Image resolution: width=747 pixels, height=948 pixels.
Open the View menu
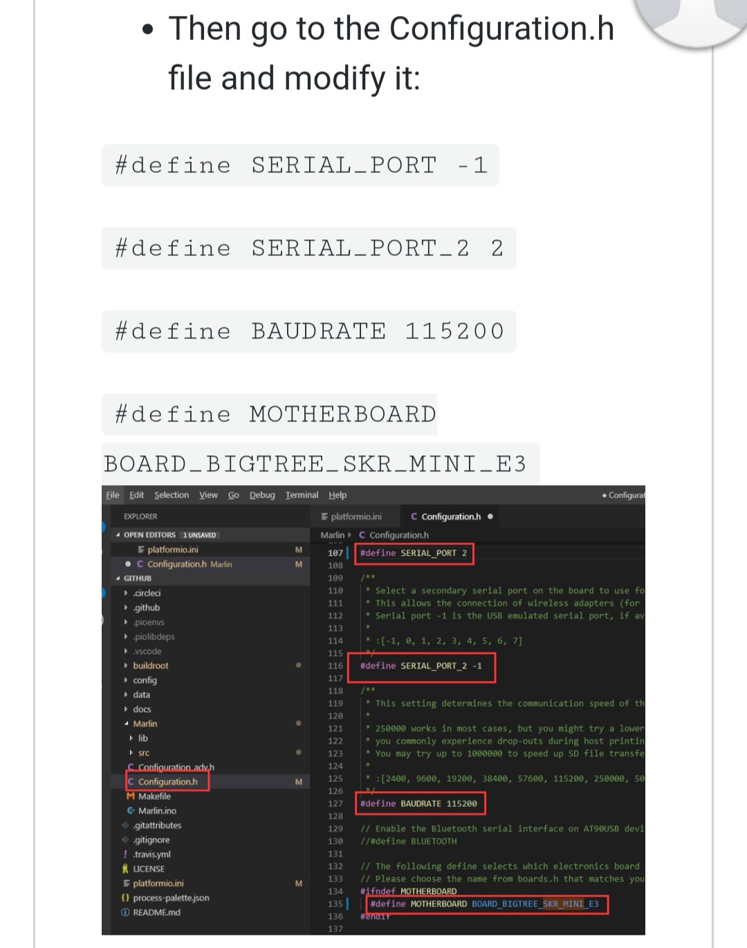pyautogui.click(x=208, y=495)
